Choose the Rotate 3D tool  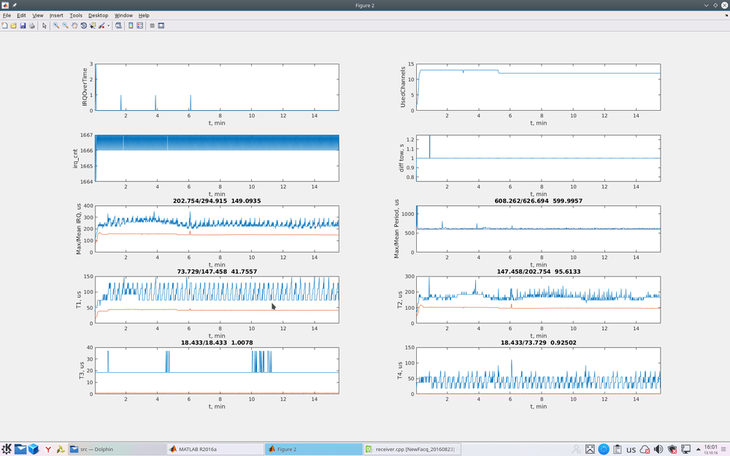[83, 26]
